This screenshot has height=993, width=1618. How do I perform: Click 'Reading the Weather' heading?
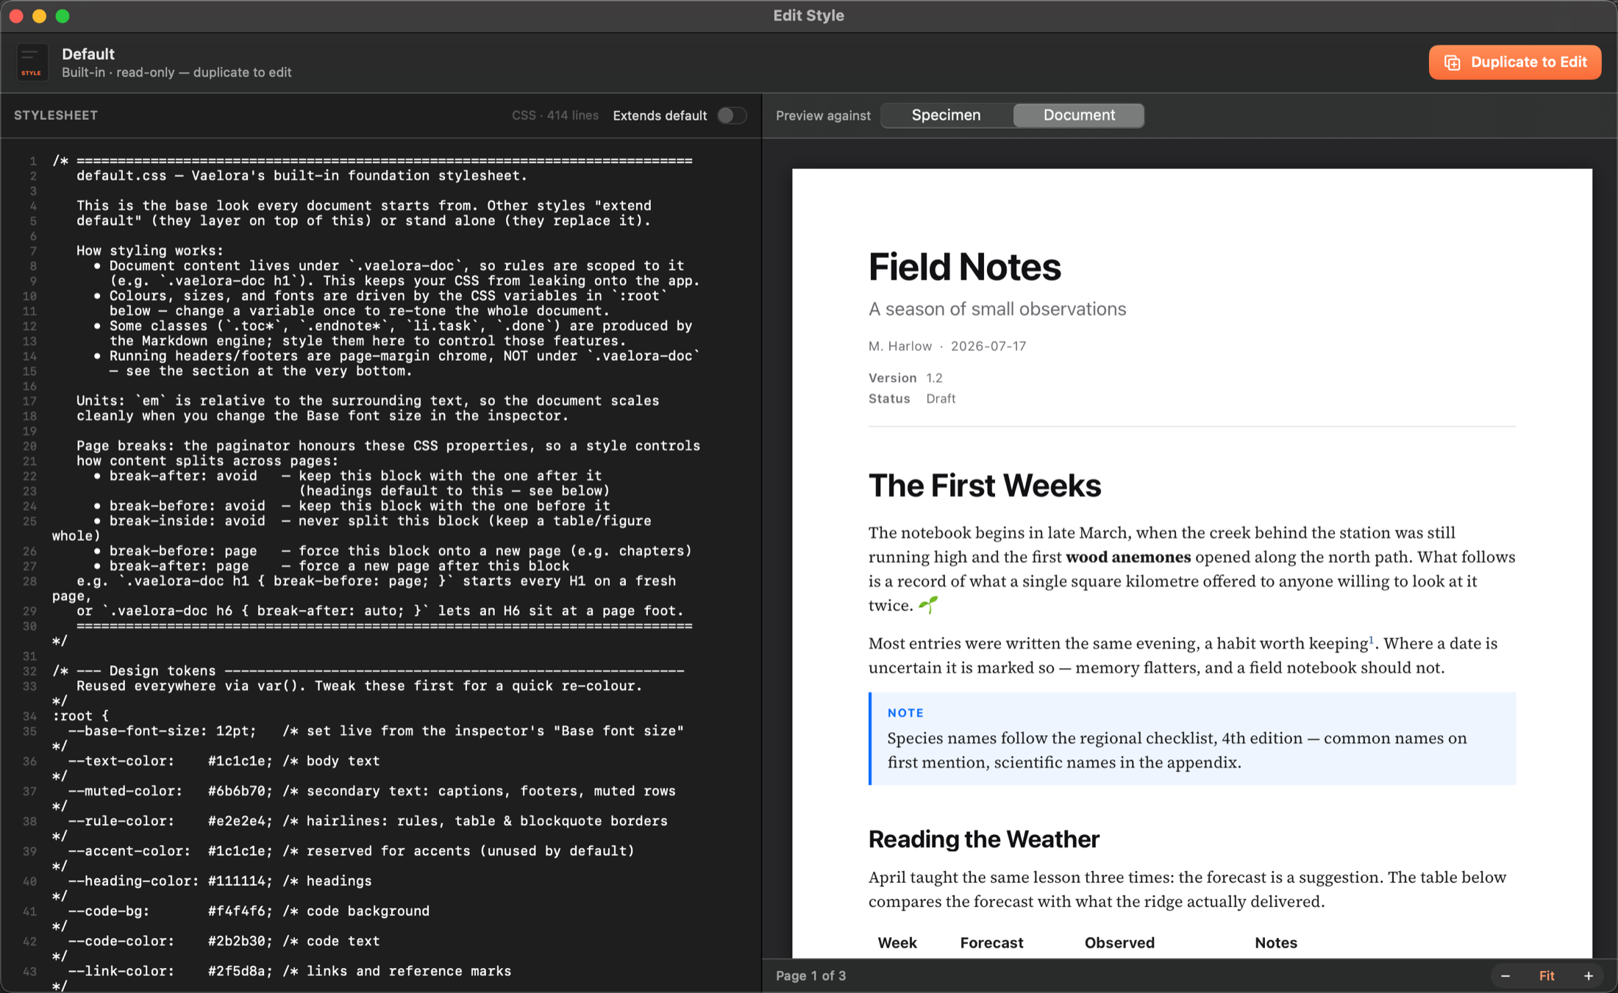click(x=983, y=839)
